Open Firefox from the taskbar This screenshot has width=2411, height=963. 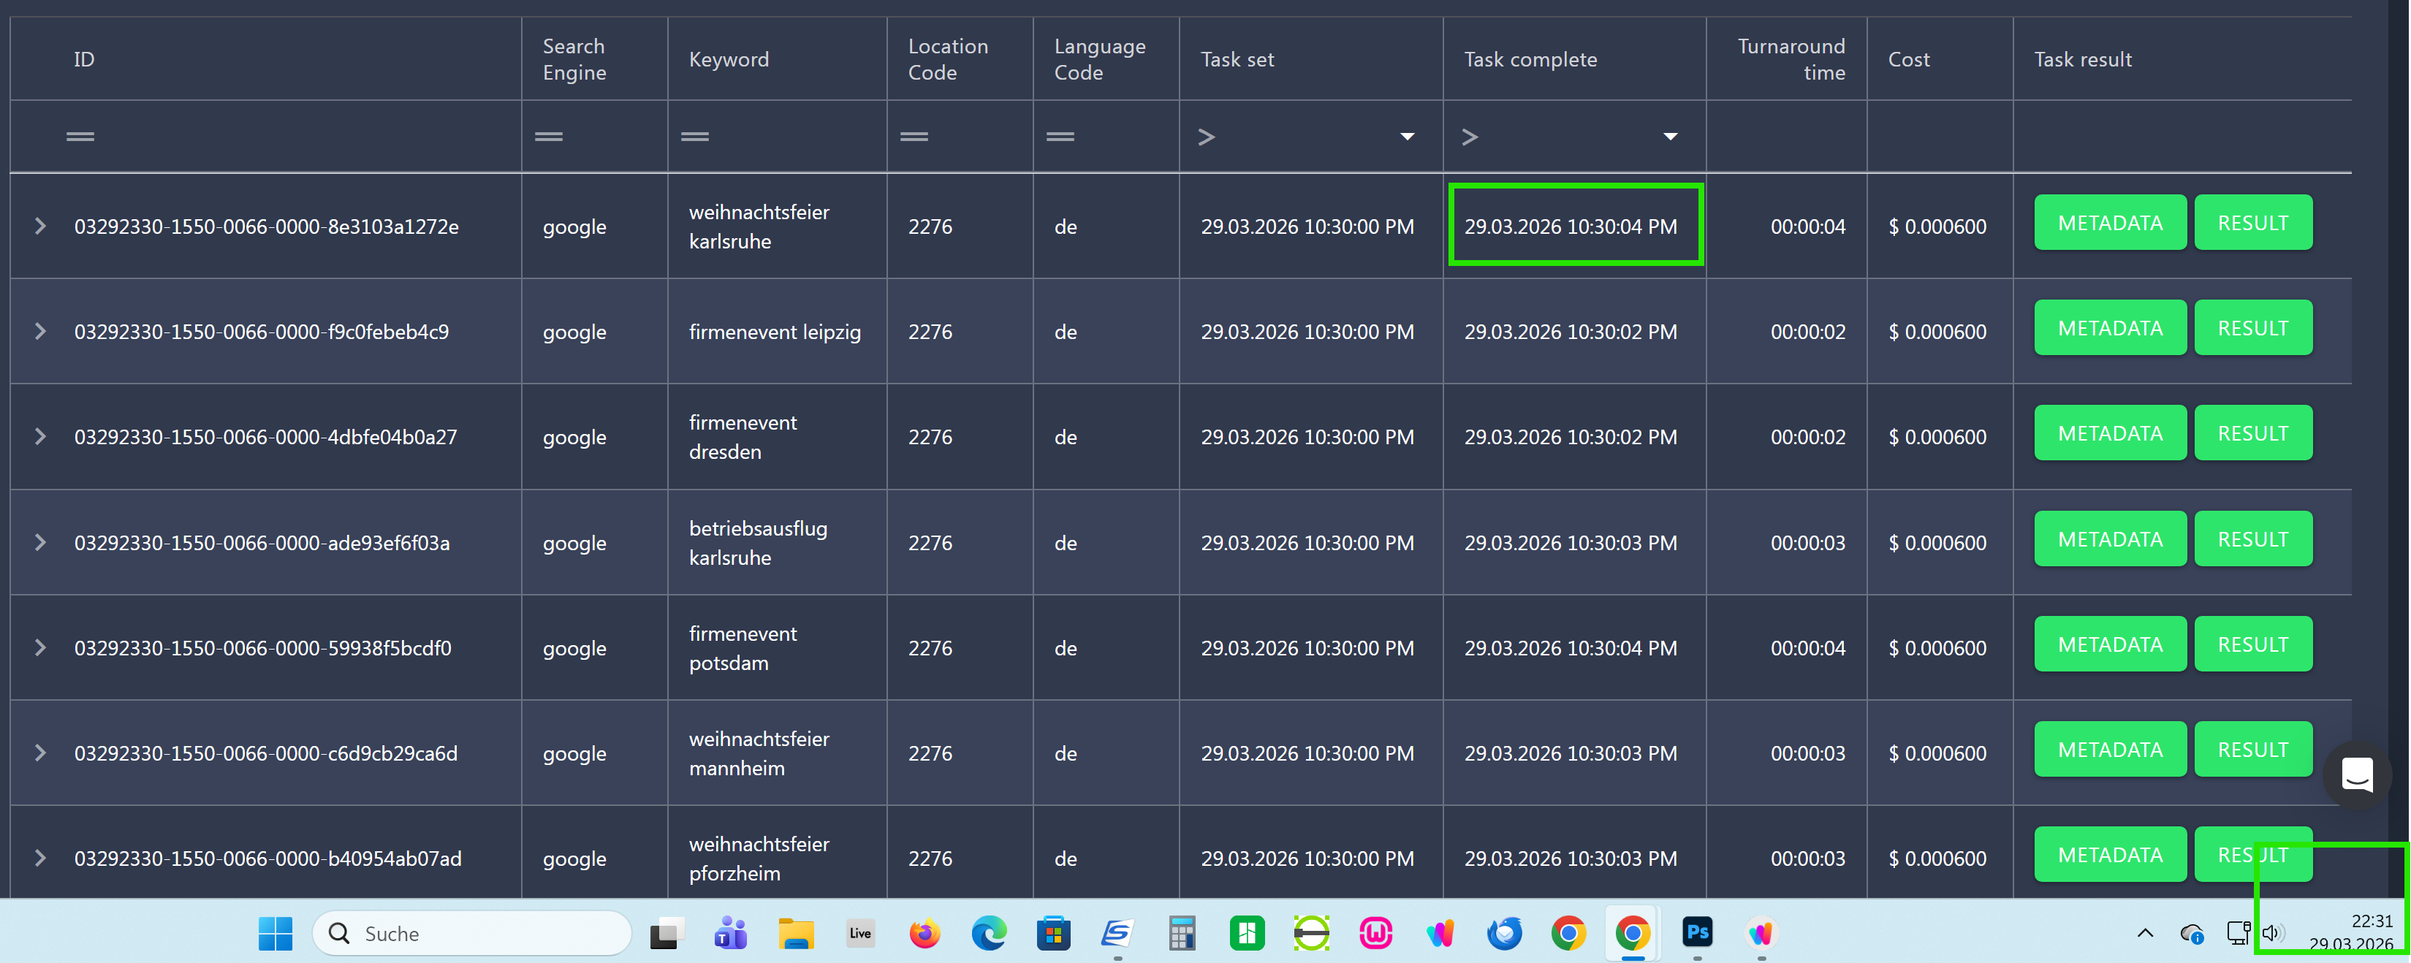pos(924,933)
